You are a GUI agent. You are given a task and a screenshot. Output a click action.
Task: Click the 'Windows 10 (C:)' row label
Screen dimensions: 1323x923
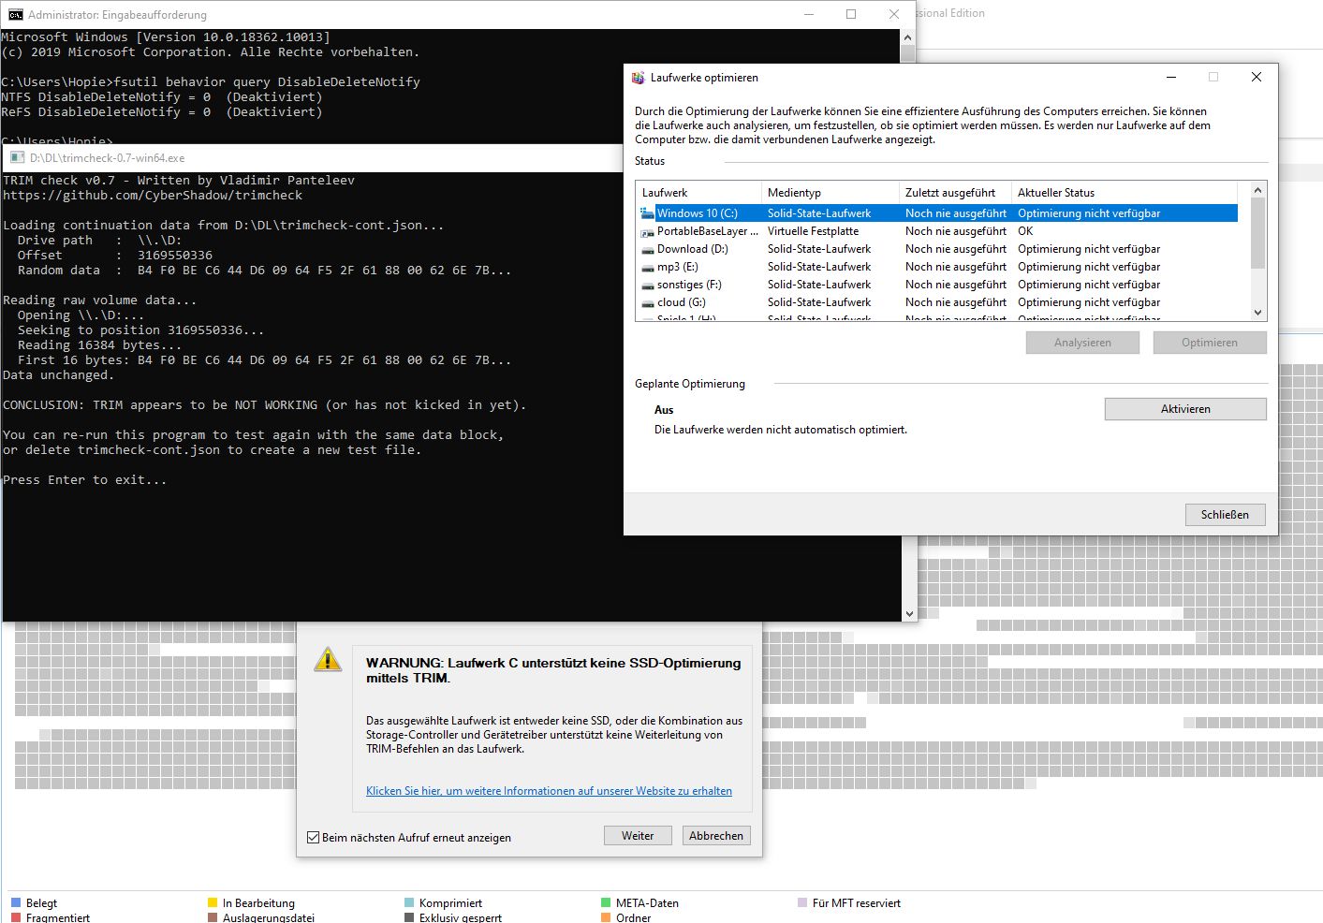[x=698, y=213]
